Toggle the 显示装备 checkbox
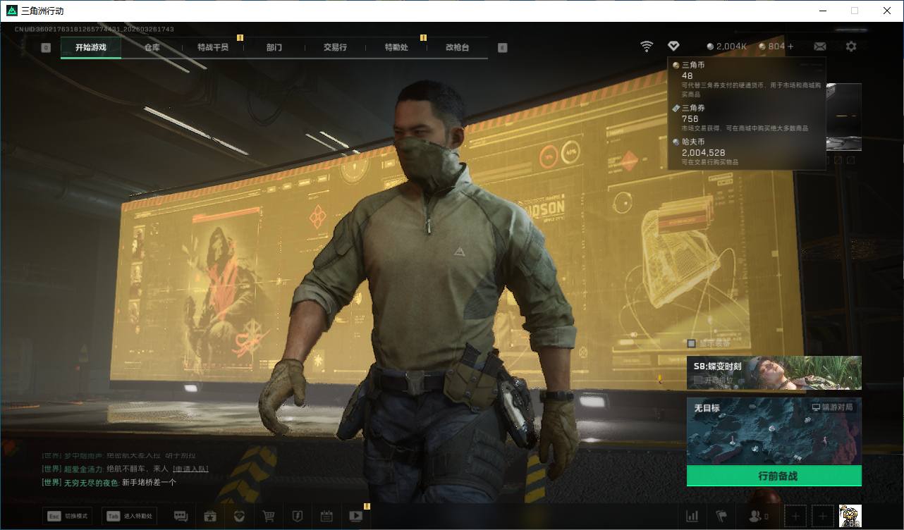The width and height of the screenshot is (904, 530). (692, 343)
